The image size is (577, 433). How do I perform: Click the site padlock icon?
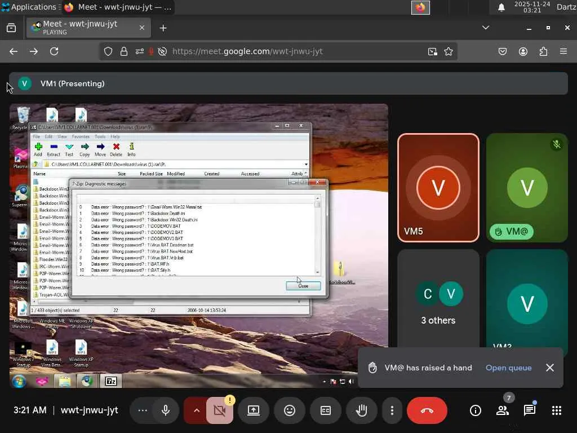coord(124,51)
